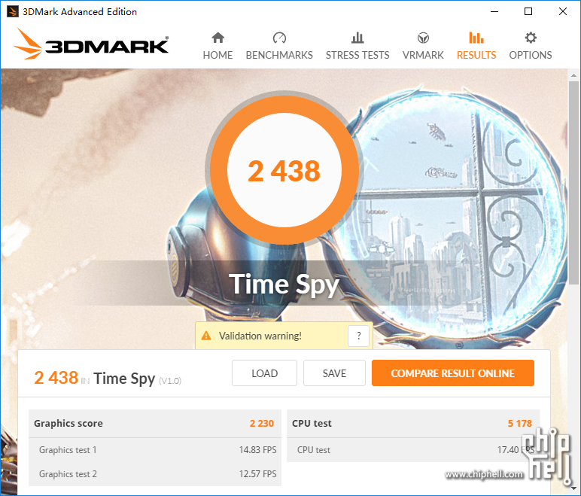Click the CPU test header row

(412, 423)
